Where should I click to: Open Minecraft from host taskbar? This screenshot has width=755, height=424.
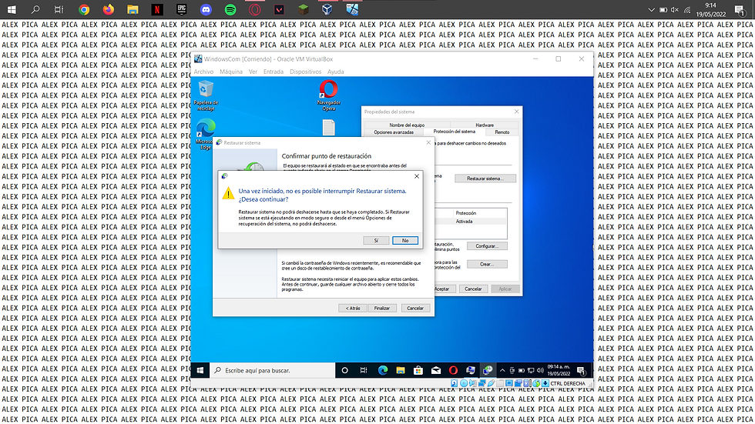303,9
